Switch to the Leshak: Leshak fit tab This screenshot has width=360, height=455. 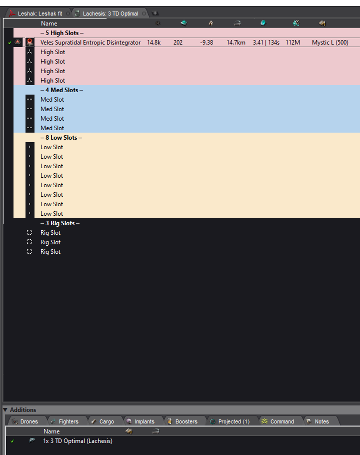pyautogui.click(x=39, y=14)
